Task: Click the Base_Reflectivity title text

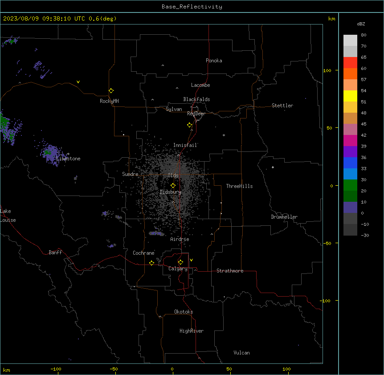Action: pyautogui.click(x=192, y=7)
